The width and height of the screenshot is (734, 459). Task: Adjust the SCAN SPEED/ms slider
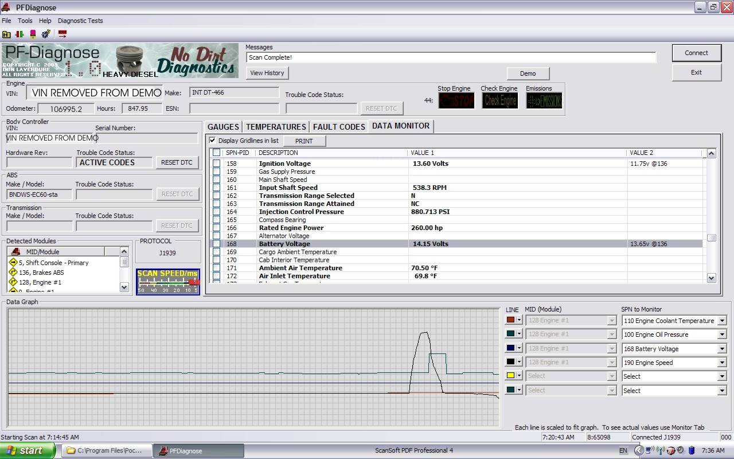click(x=168, y=282)
